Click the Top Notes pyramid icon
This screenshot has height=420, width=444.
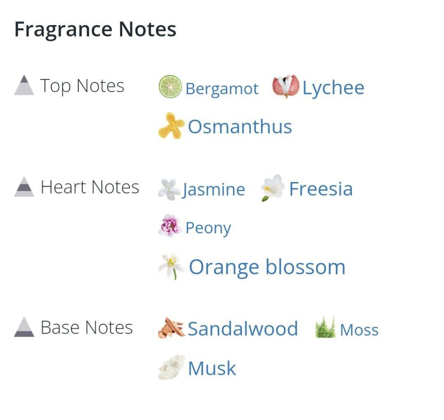point(24,85)
